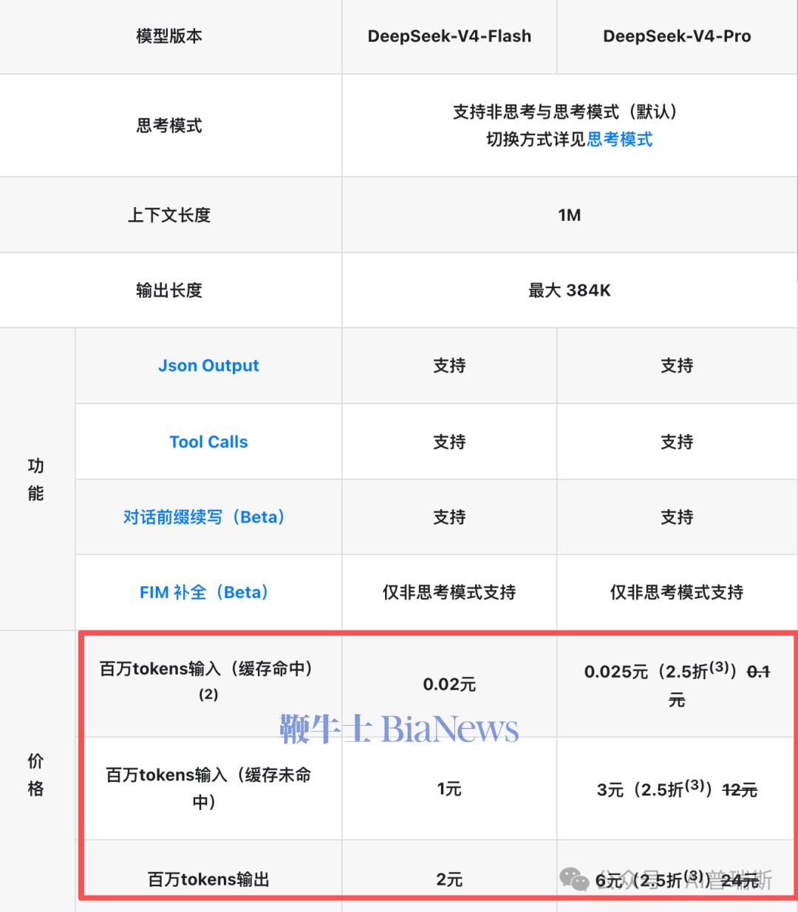
Task: Click 仅非思考模式支持 under Flash column
Action: coord(449,593)
